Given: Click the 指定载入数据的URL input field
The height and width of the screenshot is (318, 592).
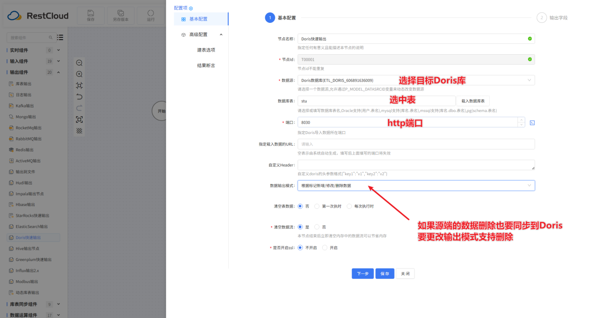Looking at the screenshot, I should (416, 144).
